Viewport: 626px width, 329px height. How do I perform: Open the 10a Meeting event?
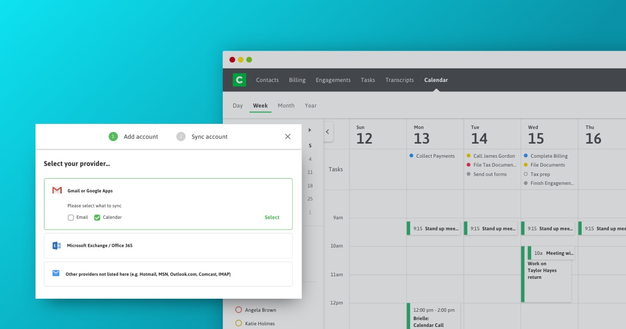point(551,253)
